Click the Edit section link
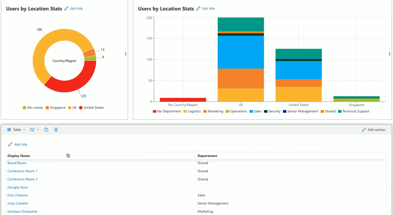Image resolution: width=393 pixels, height=215 pixels. [x=376, y=130]
